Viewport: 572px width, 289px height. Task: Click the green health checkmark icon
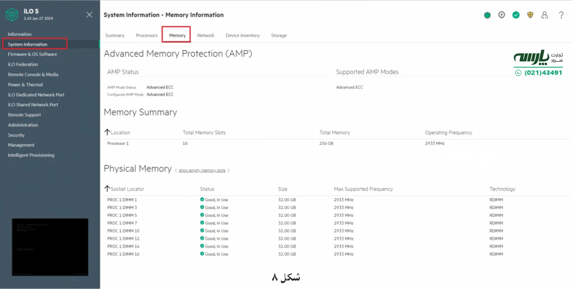point(516,15)
